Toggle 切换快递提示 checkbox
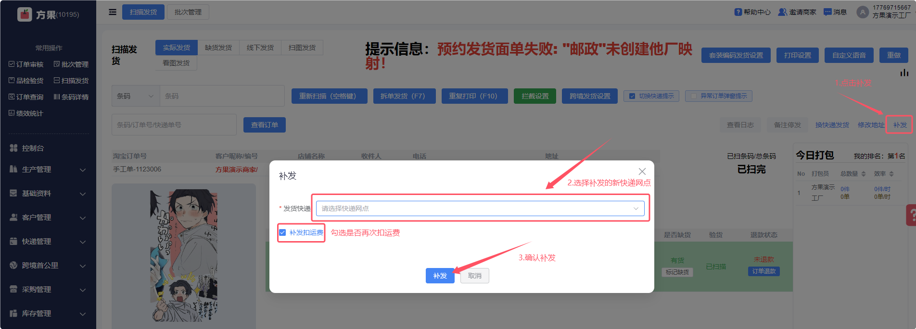 [632, 96]
